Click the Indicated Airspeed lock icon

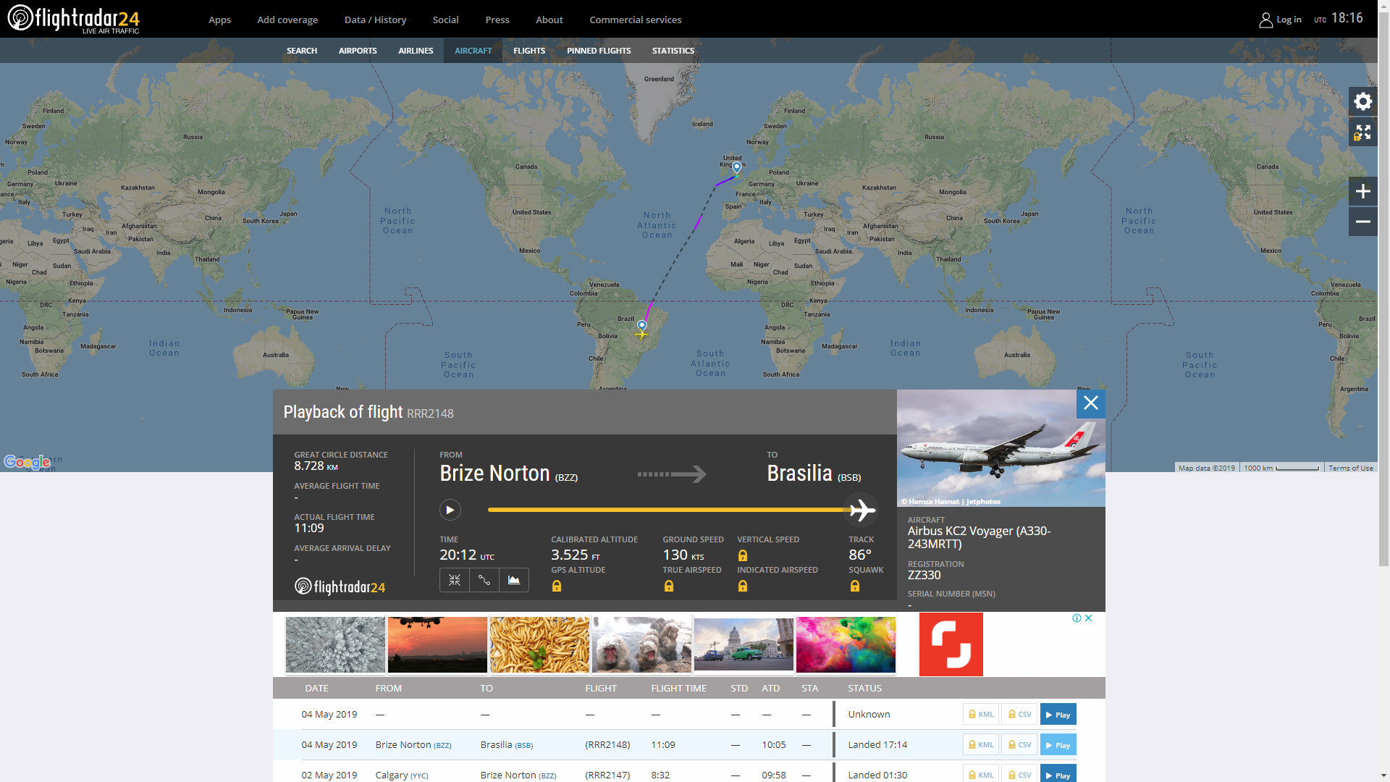click(742, 586)
